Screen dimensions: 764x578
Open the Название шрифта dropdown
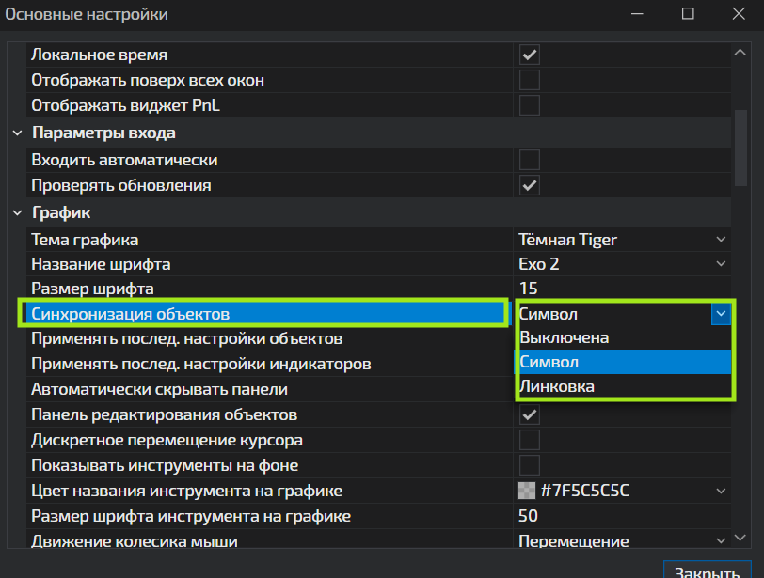(x=721, y=264)
